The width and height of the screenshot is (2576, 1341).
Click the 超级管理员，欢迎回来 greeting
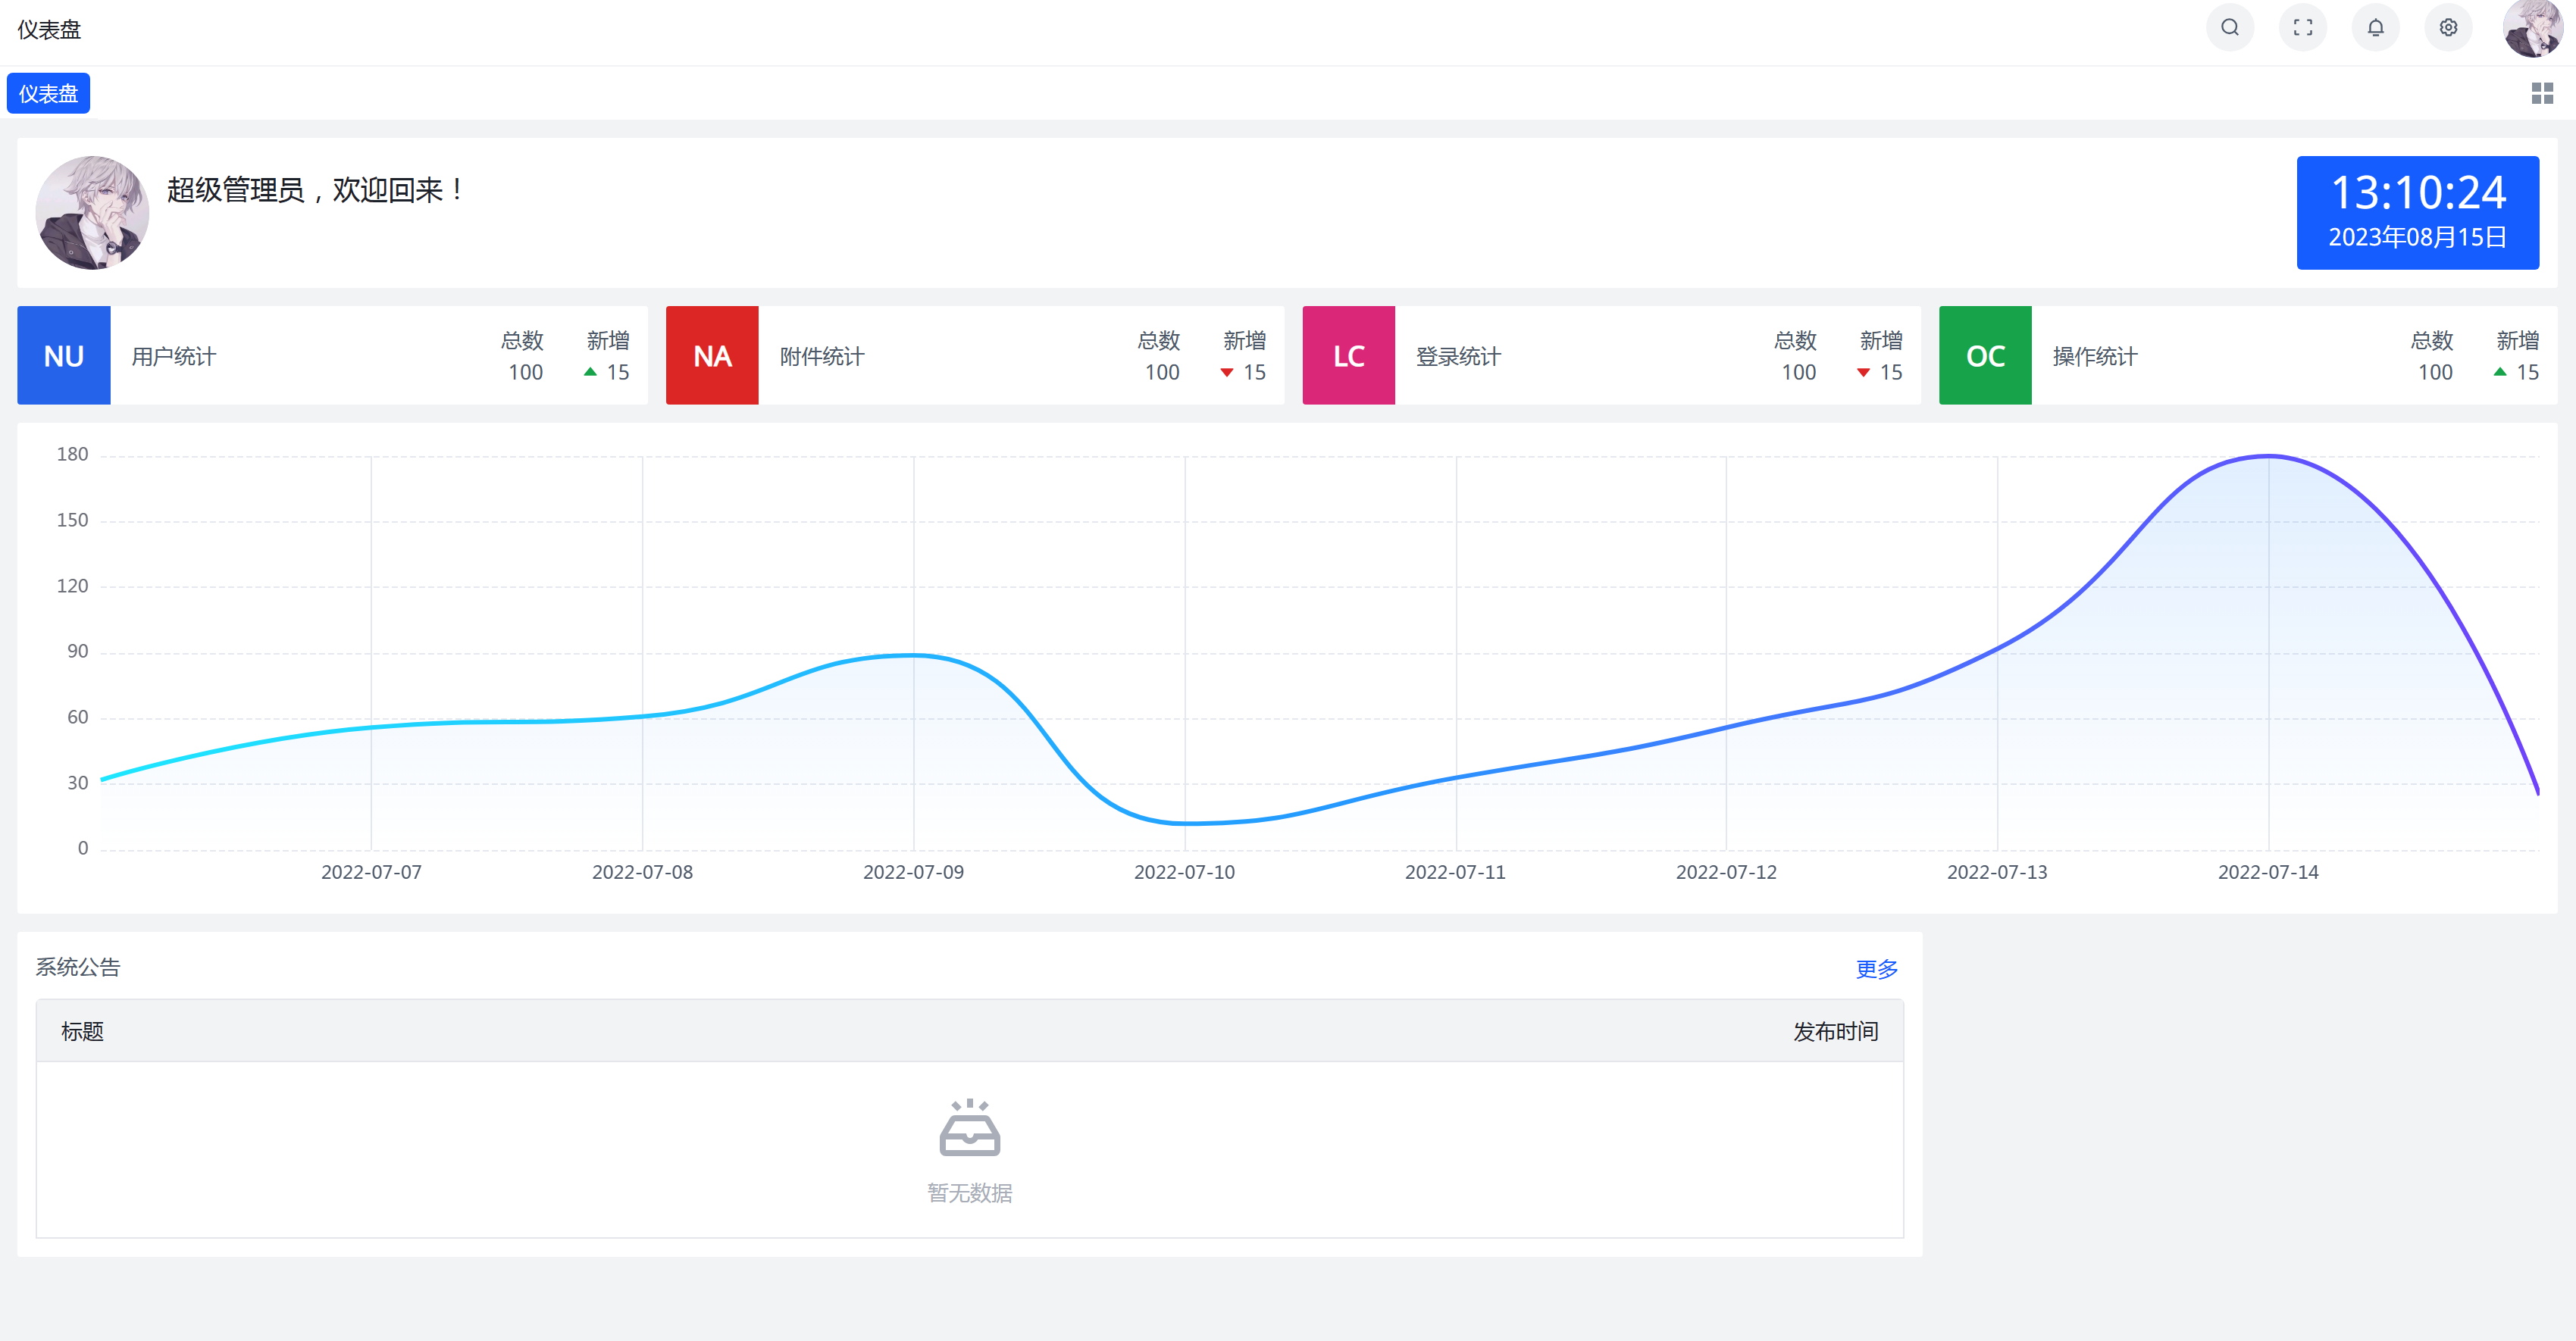[x=315, y=190]
